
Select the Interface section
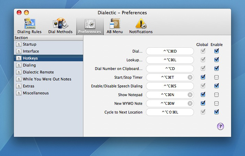click(x=48, y=51)
